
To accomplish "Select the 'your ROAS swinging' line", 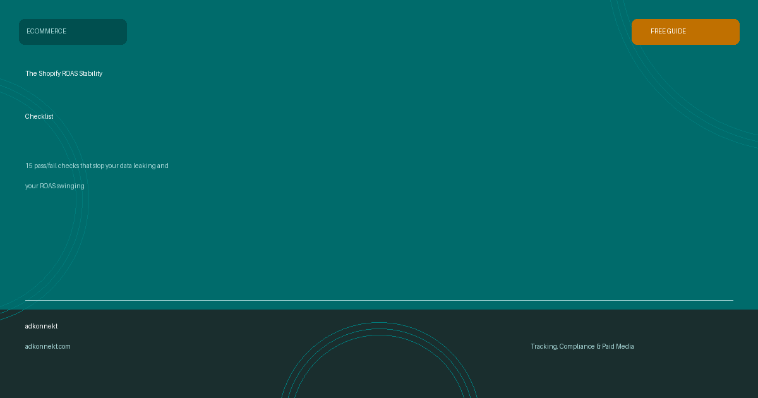I will pyautogui.click(x=55, y=186).
